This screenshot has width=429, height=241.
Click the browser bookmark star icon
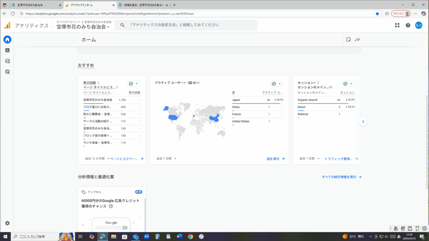coord(377,14)
